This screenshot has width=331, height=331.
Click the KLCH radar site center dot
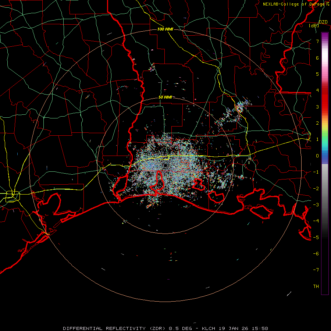pos(165,165)
